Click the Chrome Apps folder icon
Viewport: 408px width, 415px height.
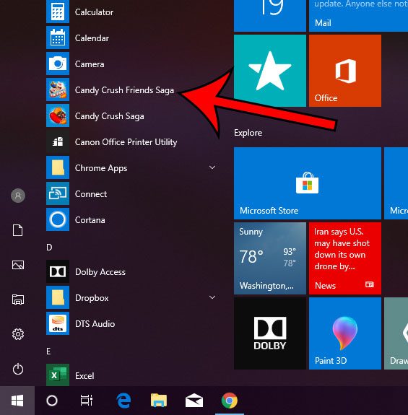(58, 167)
